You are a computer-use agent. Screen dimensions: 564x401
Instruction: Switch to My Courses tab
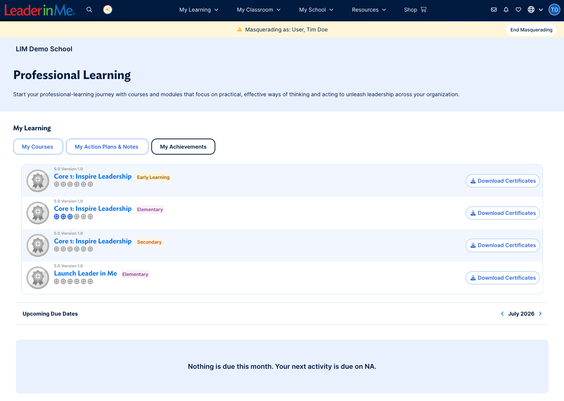(x=38, y=147)
